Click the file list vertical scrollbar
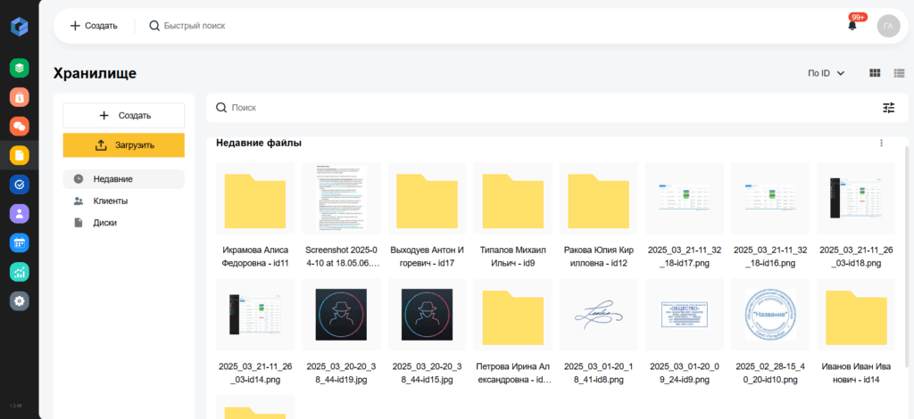 click(x=906, y=256)
